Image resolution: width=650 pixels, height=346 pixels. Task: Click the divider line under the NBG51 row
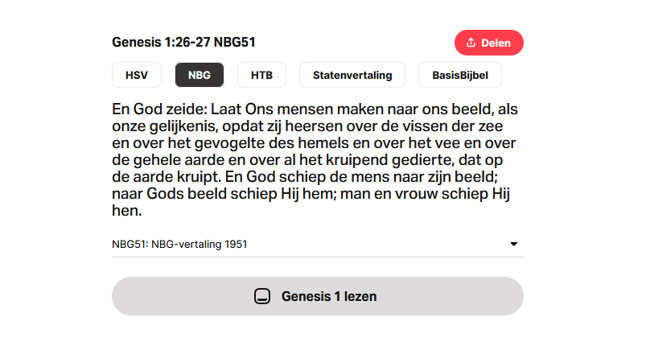(x=318, y=257)
